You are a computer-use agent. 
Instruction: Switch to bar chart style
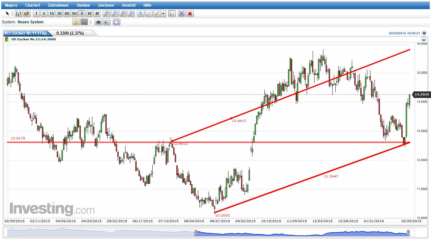pos(19,14)
